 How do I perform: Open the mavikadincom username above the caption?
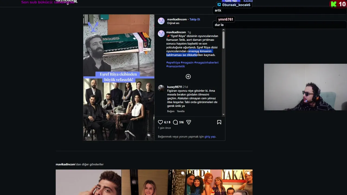pos(176,32)
